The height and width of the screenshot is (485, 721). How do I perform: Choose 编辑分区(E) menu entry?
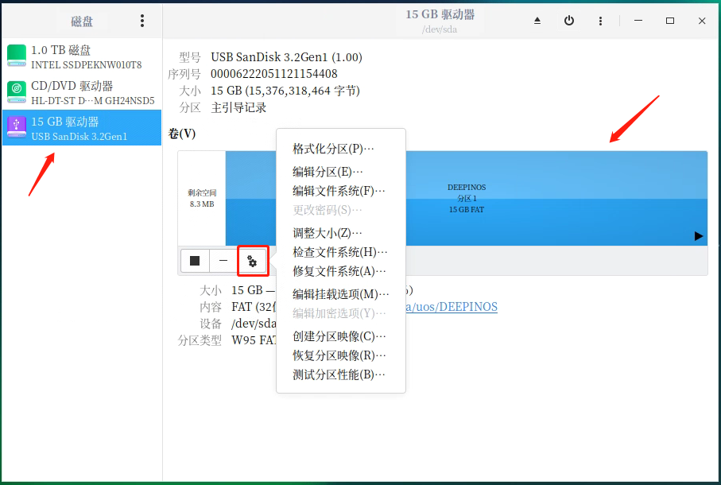[328, 172]
